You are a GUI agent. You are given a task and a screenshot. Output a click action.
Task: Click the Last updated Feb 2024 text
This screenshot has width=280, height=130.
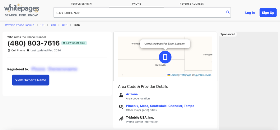point(45,50)
